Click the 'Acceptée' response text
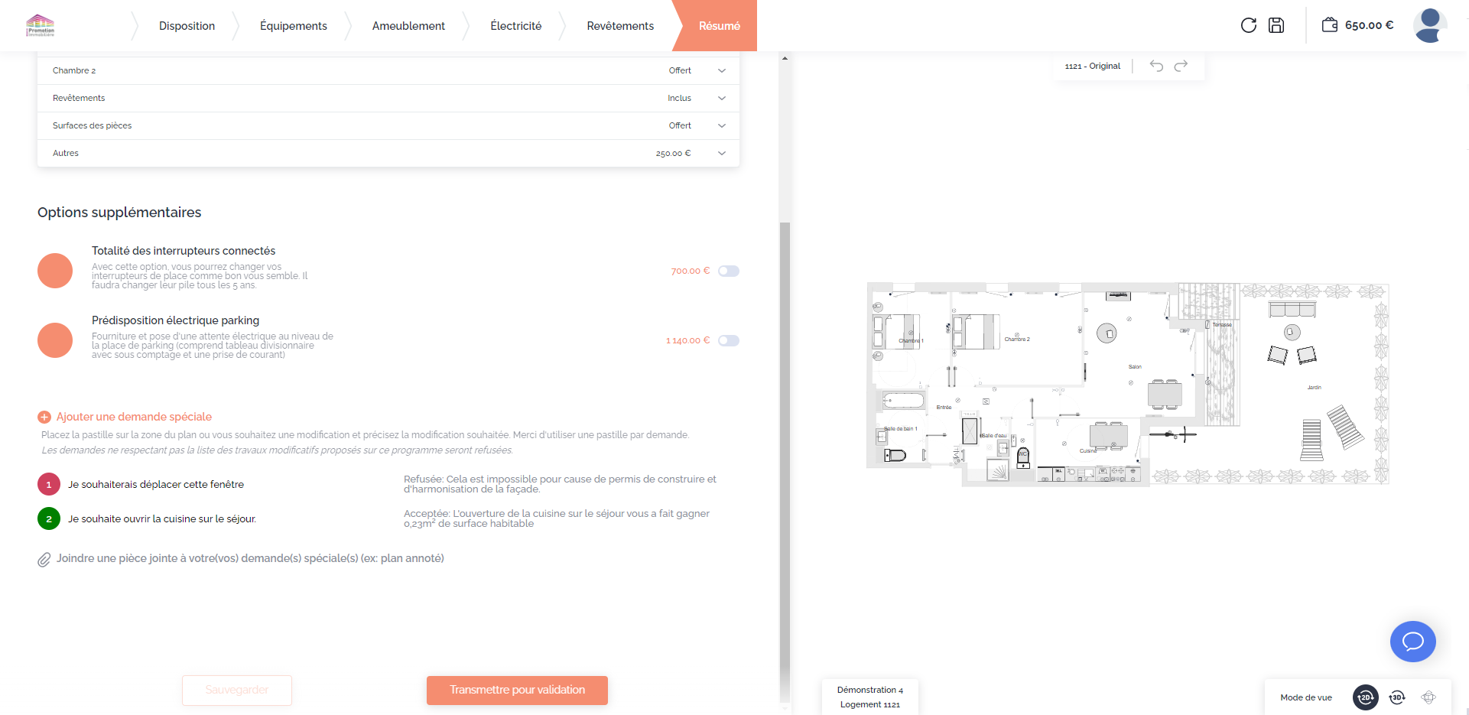This screenshot has width=1469, height=715. (557, 518)
